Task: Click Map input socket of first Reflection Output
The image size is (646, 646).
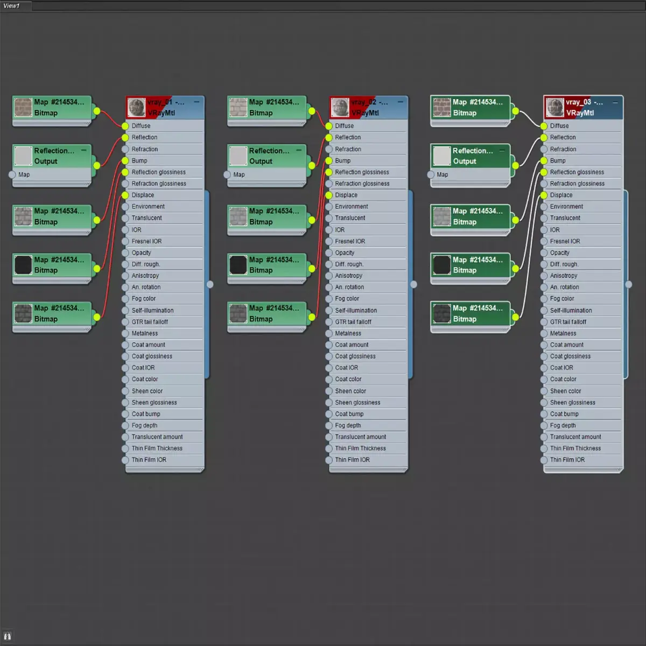Action: (12, 174)
